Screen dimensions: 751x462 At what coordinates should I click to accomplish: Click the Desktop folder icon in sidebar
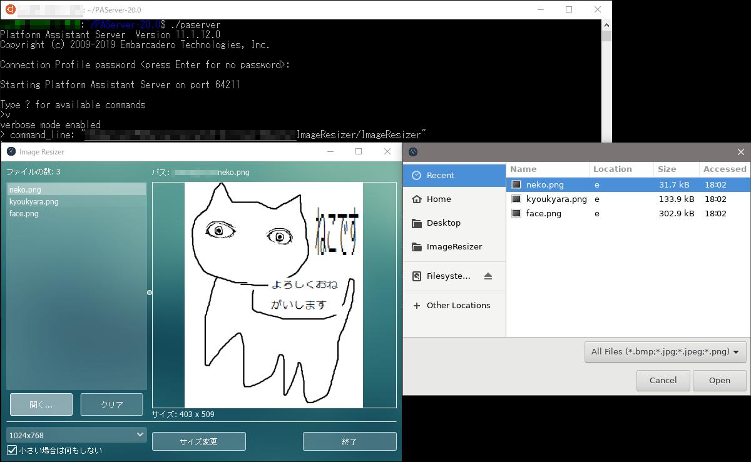pyautogui.click(x=417, y=223)
